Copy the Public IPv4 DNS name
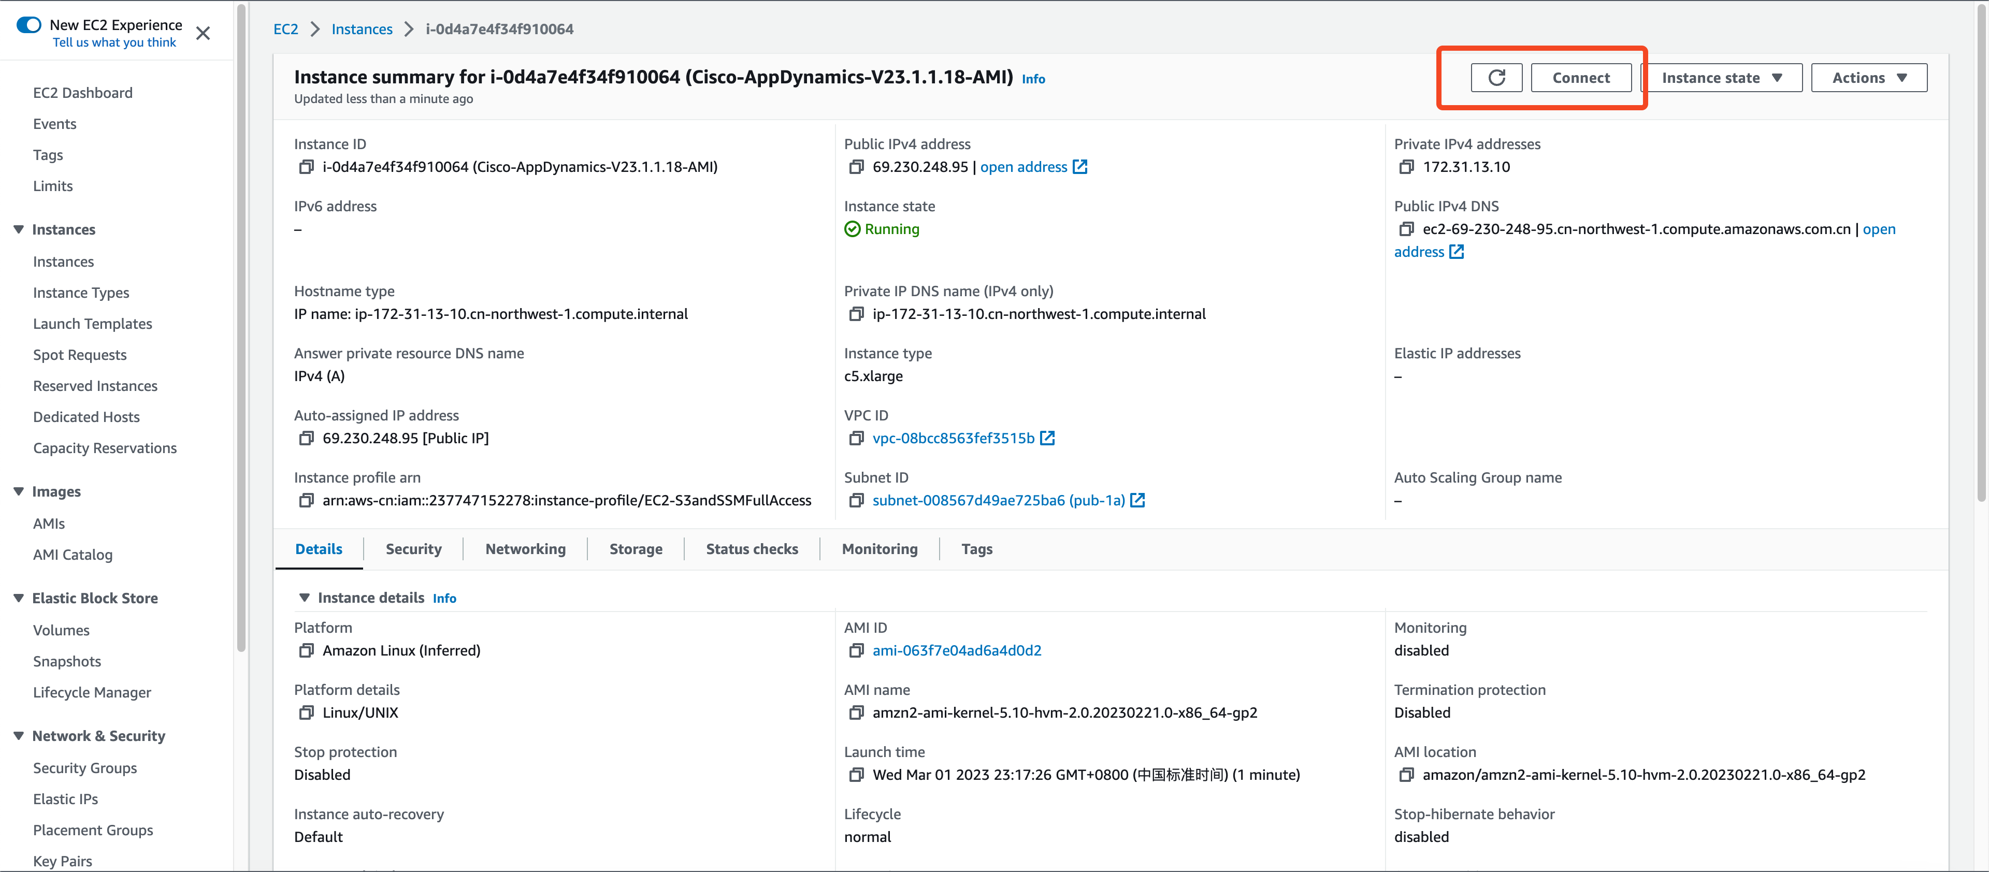Viewport: 1989px width, 872px height. (1406, 229)
